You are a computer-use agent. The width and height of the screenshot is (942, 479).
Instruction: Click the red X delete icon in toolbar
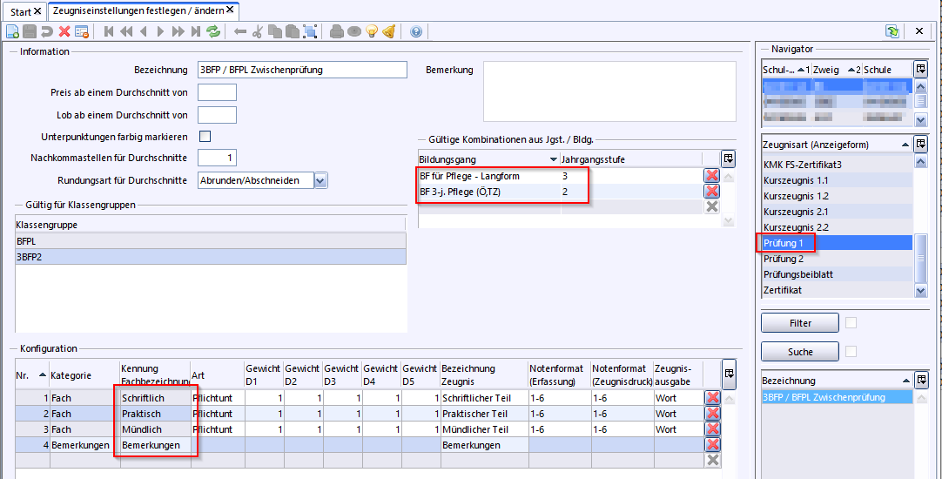click(64, 31)
